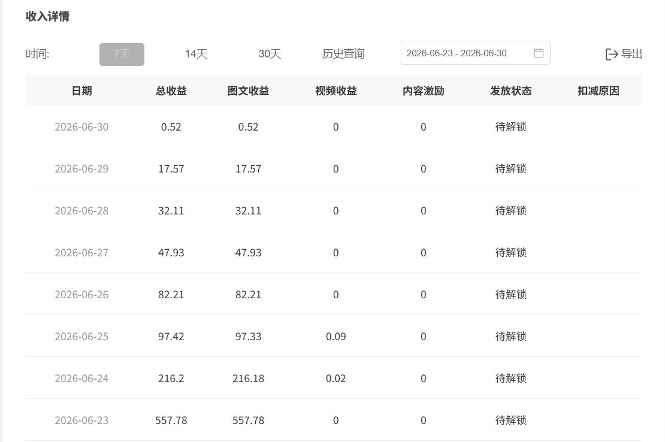Viewport: 665px width, 442px height.
Task: Click total income 82.21 for 2026-06-26
Action: pyautogui.click(x=171, y=295)
